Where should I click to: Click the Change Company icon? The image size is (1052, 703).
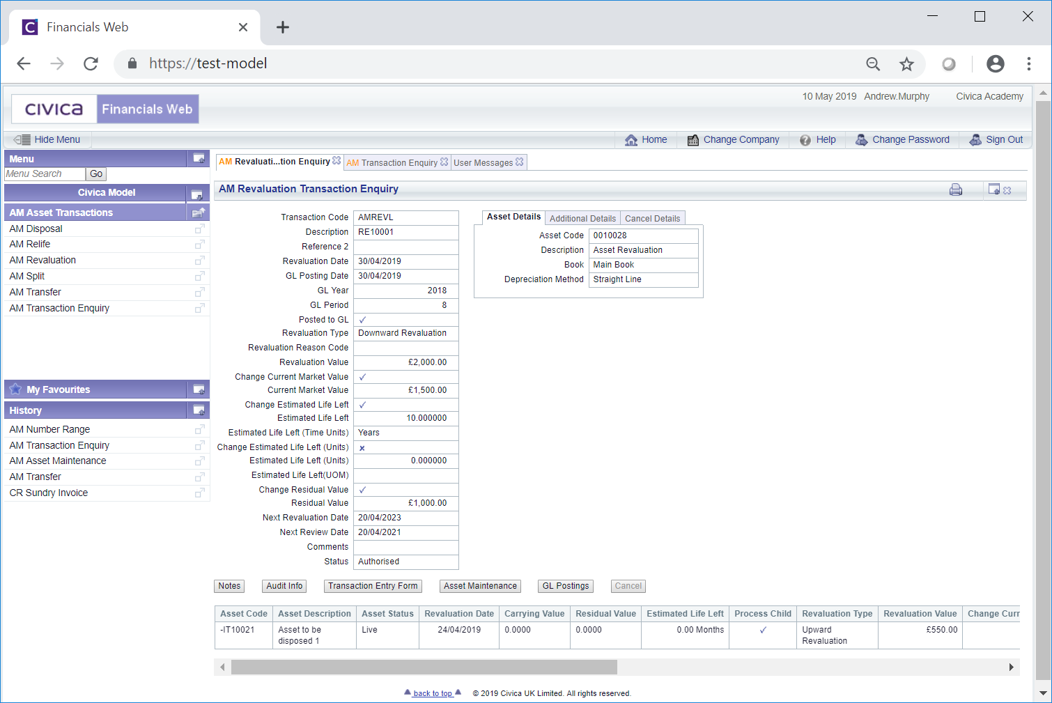click(x=693, y=140)
